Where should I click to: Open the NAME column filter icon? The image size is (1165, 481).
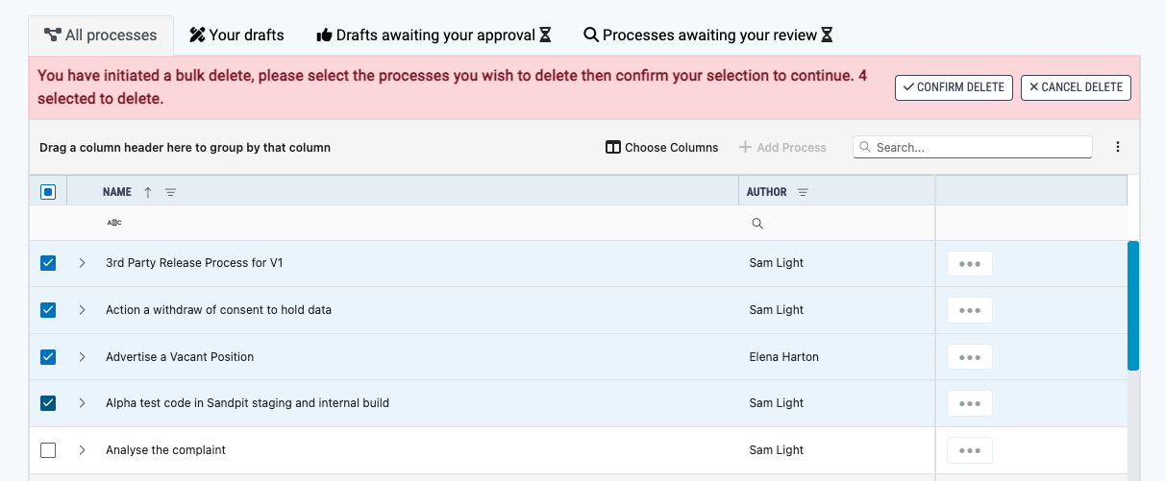tap(170, 192)
